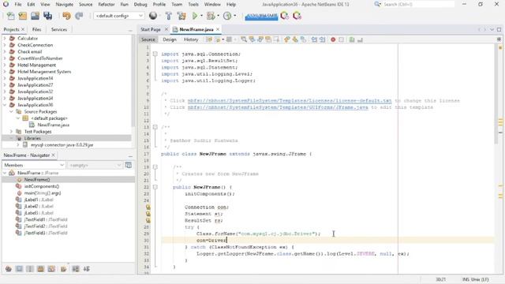Collapse the import block fold marker at line 2
Image resolution: width=505 pixels, height=284 pixels.
(155, 54)
